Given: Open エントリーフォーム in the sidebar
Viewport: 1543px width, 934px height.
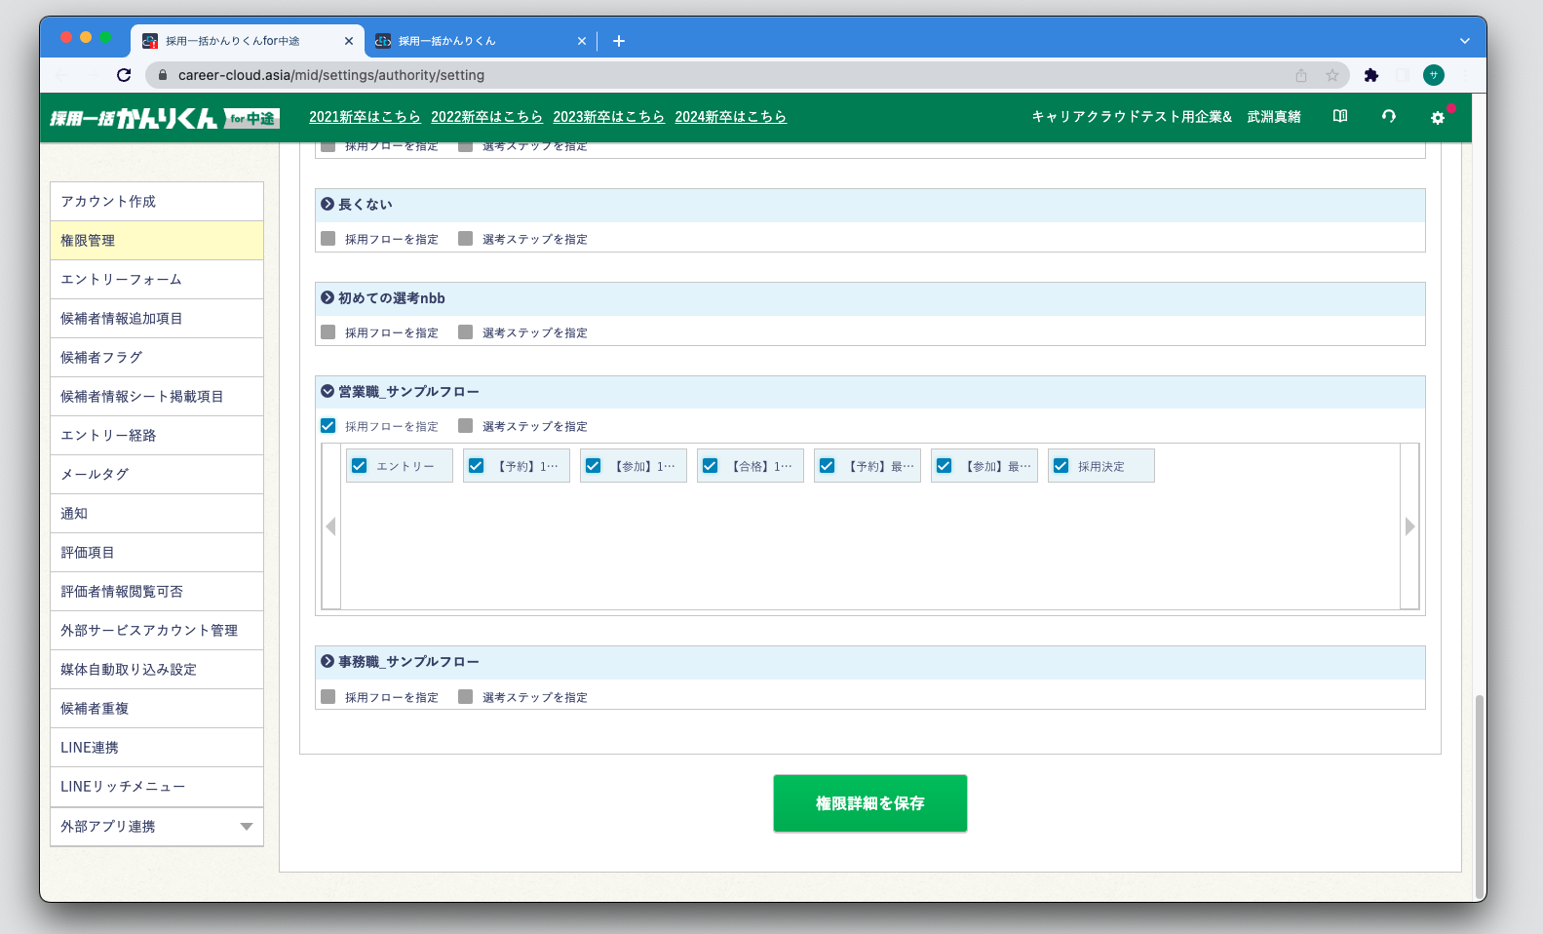Looking at the screenshot, I should point(121,280).
